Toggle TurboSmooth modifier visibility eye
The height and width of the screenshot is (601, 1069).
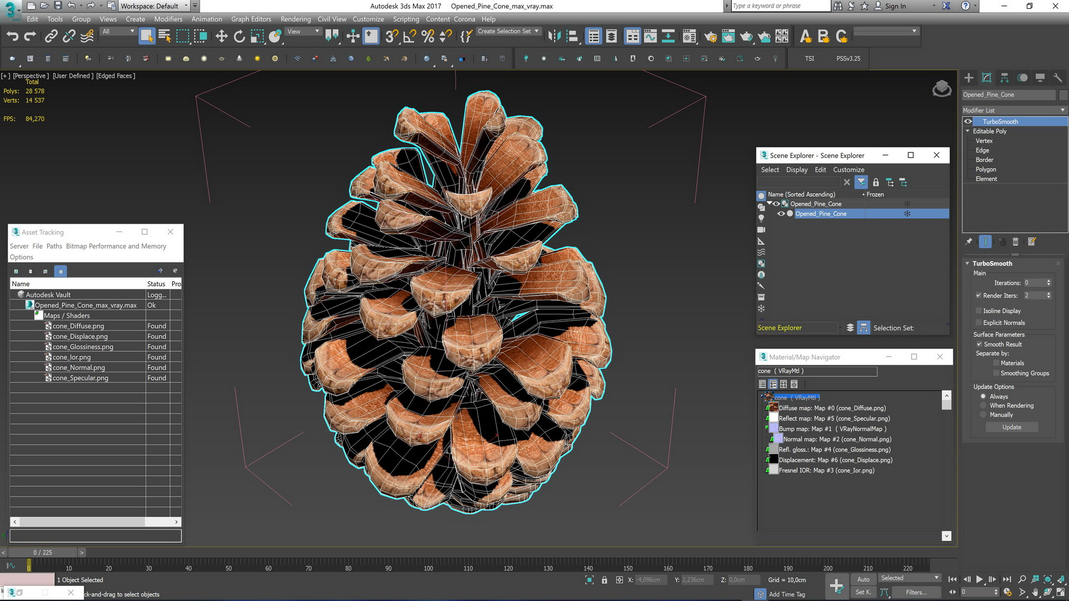[x=968, y=121]
